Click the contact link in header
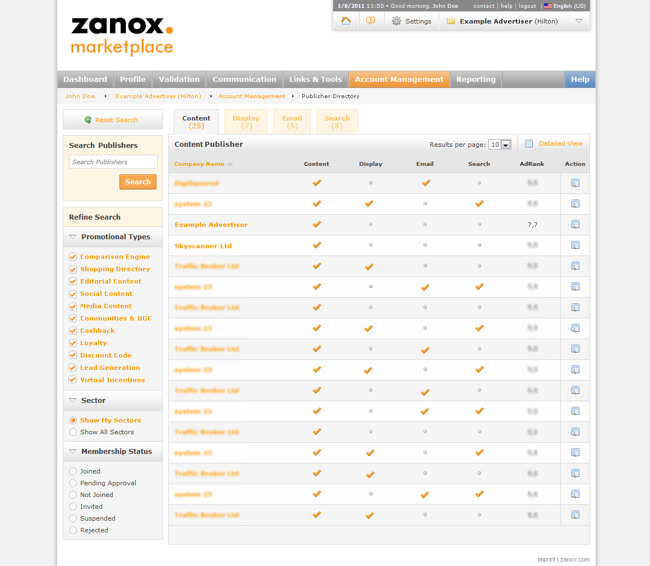This screenshot has height=566, width=650. tap(484, 6)
